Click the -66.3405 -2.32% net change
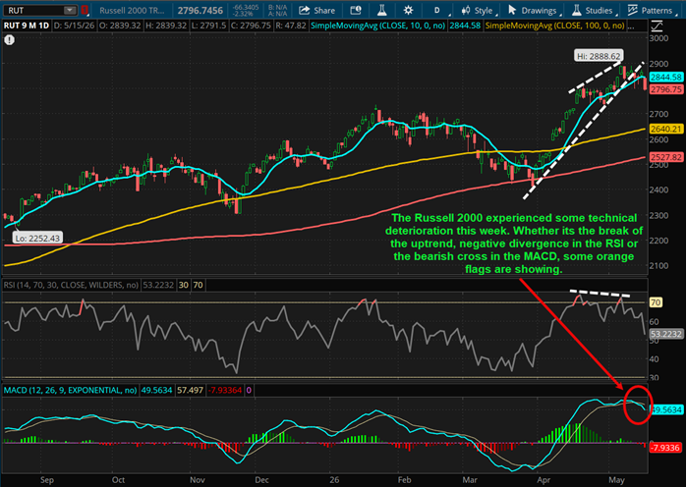This screenshot has width=687, height=487. click(x=246, y=11)
